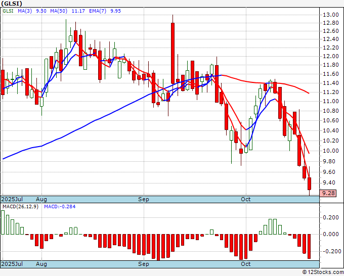The image size is (344, 276).
Task: Click the 9.95 EMA(7) value
Action: [x=116, y=11]
